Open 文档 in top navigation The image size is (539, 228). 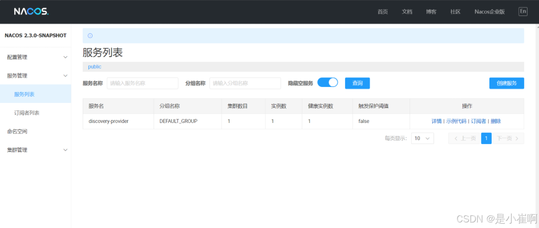[407, 12]
